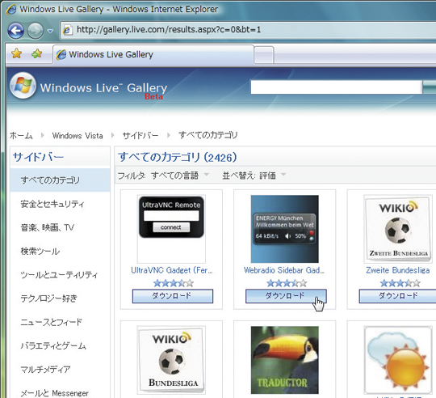The image size is (436, 398).
Task: Click the Windows Live Gallery title
Action: point(103,88)
